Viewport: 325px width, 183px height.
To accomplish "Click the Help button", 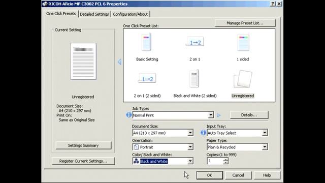I will pyautogui.click(x=267, y=175).
